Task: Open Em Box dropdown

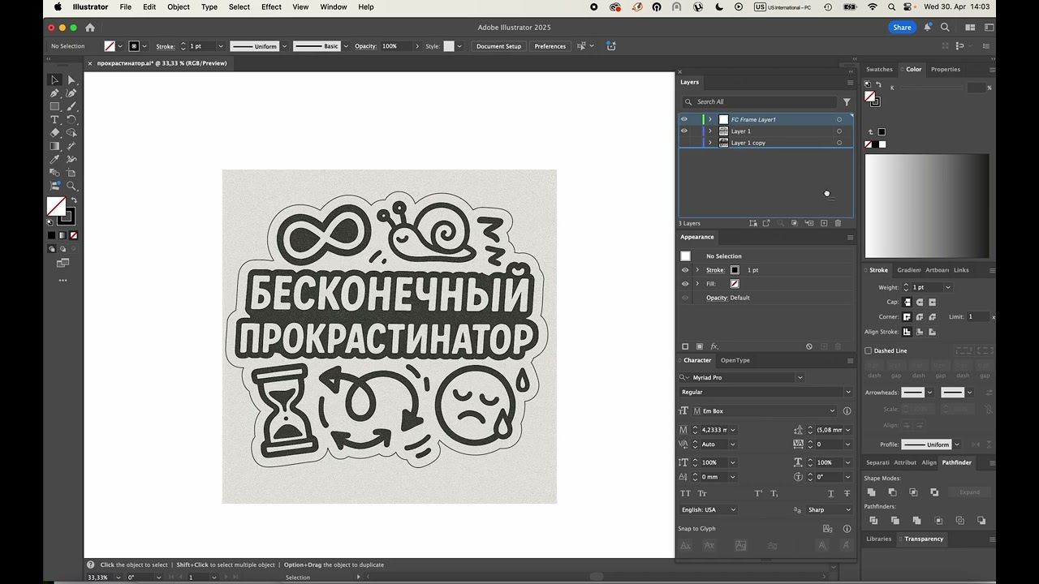Action: pyautogui.click(x=832, y=411)
